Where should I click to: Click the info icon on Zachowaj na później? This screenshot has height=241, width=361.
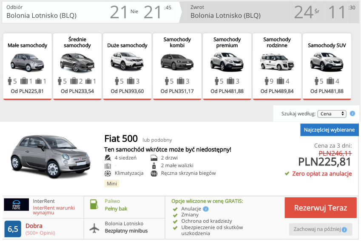(344, 230)
